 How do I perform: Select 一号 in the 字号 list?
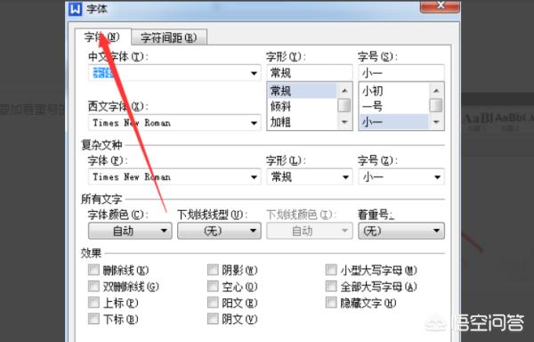[393, 106]
